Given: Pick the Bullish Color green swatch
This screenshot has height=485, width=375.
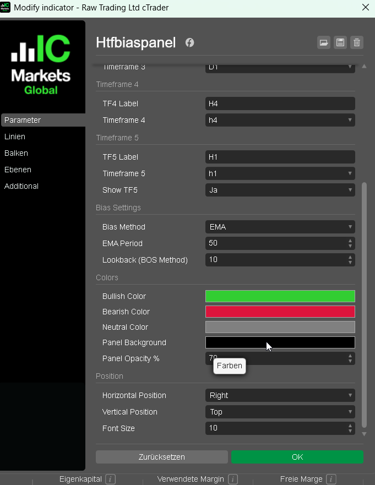Looking at the screenshot, I should point(280,296).
